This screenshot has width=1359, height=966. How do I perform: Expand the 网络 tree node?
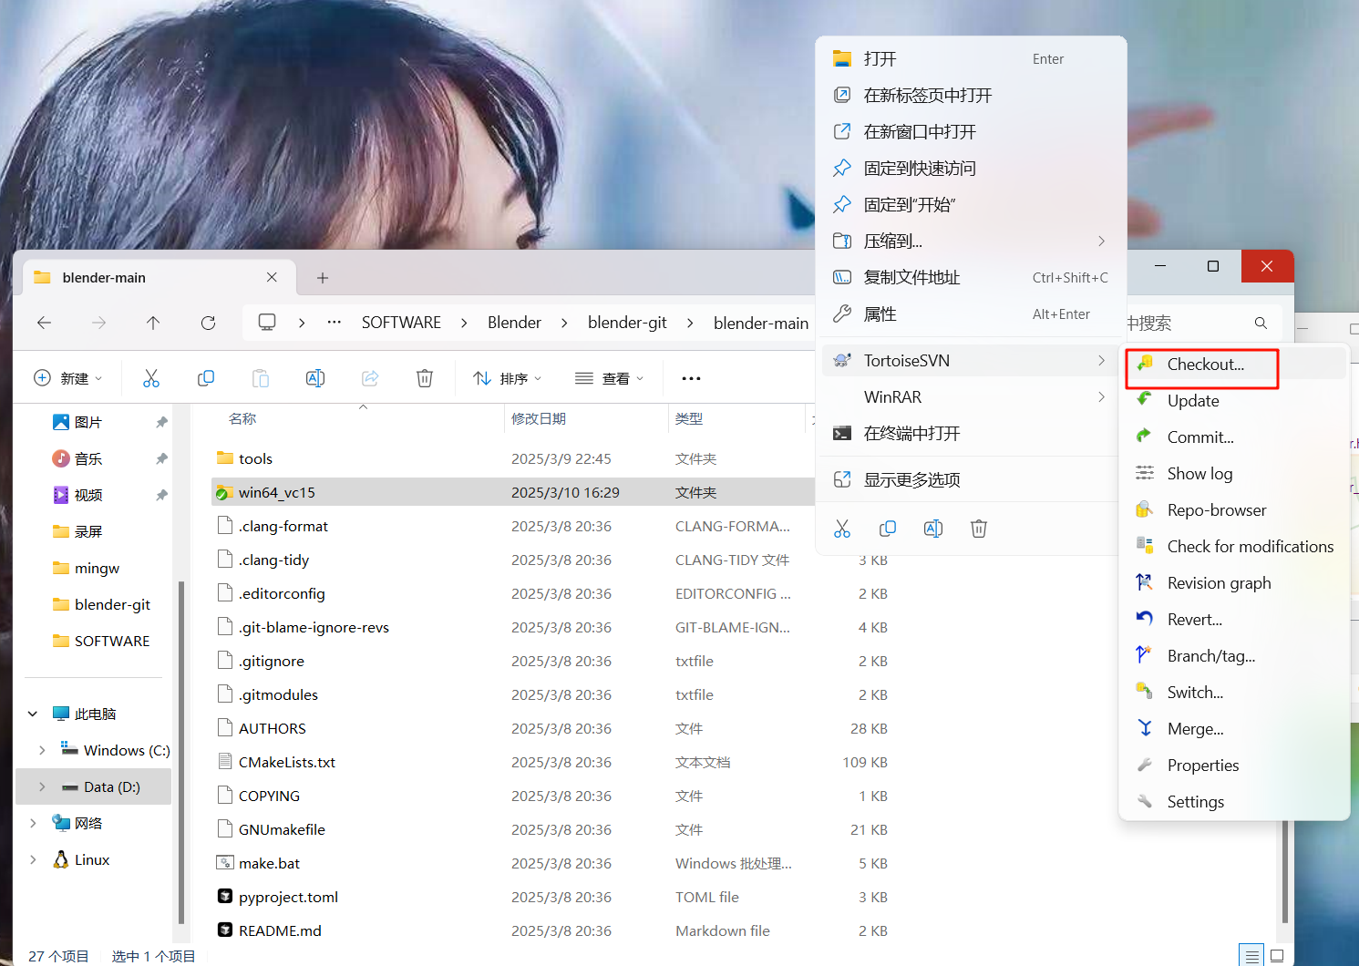point(33,823)
